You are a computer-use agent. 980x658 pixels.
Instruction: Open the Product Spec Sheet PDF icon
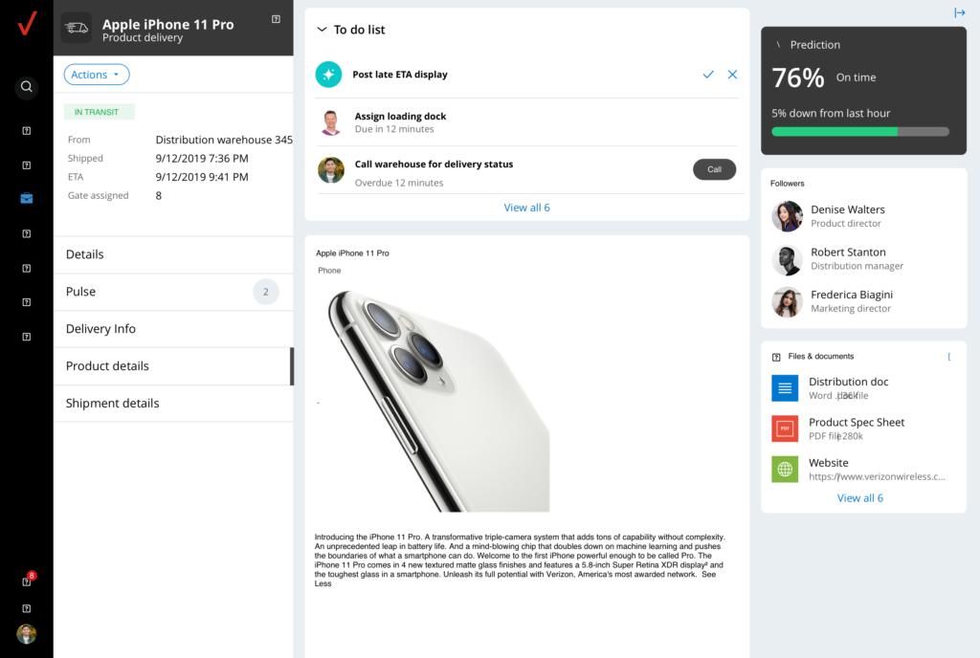pos(785,428)
